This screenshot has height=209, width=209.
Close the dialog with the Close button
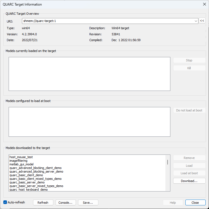(195, 202)
